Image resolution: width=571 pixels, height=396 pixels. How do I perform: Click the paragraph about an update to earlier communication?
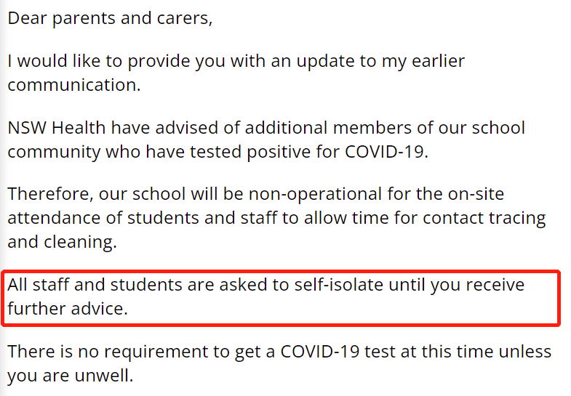pos(236,73)
